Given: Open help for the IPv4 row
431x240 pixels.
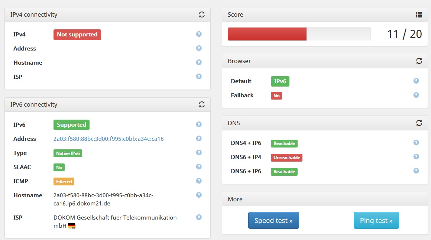Looking at the screenshot, I should click(x=199, y=34).
